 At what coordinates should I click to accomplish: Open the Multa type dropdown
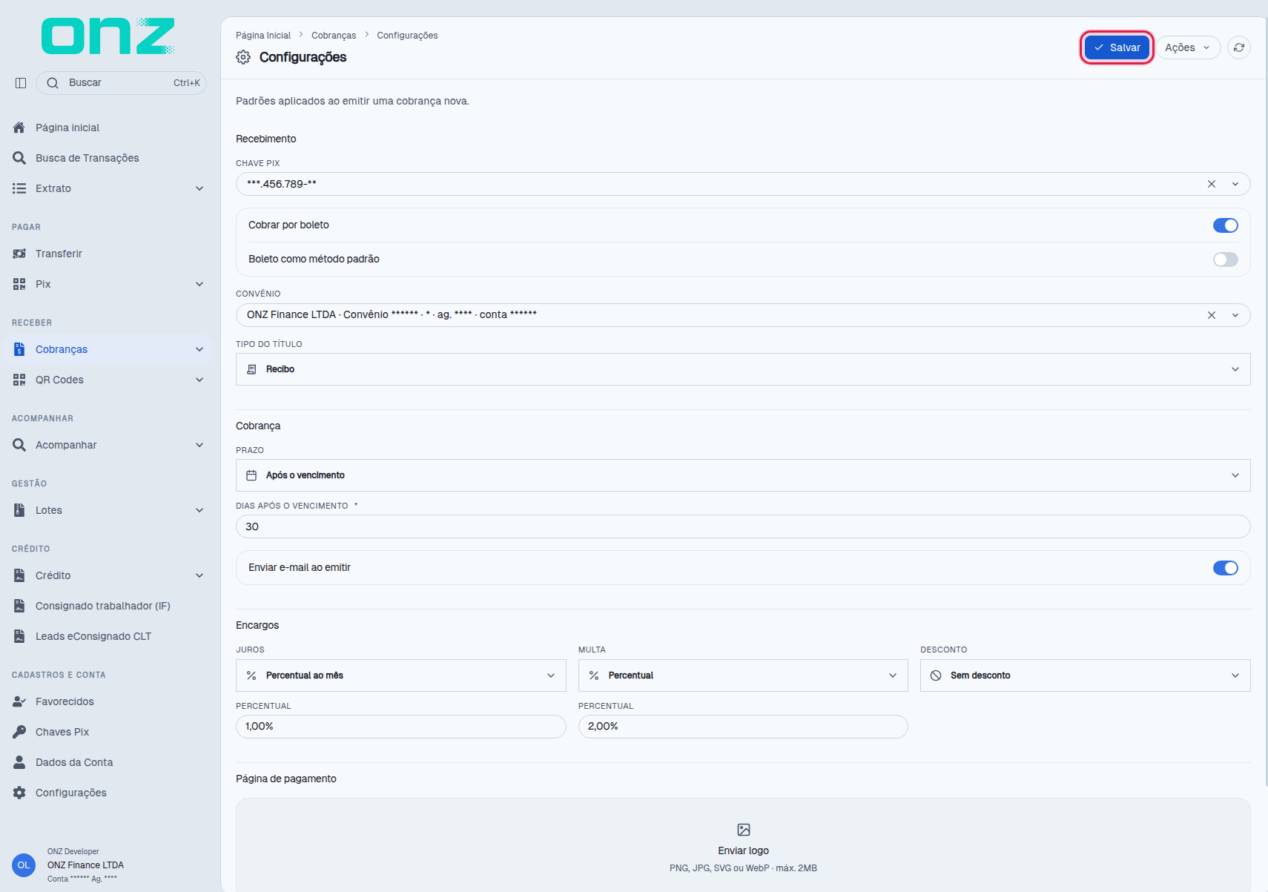pos(743,675)
